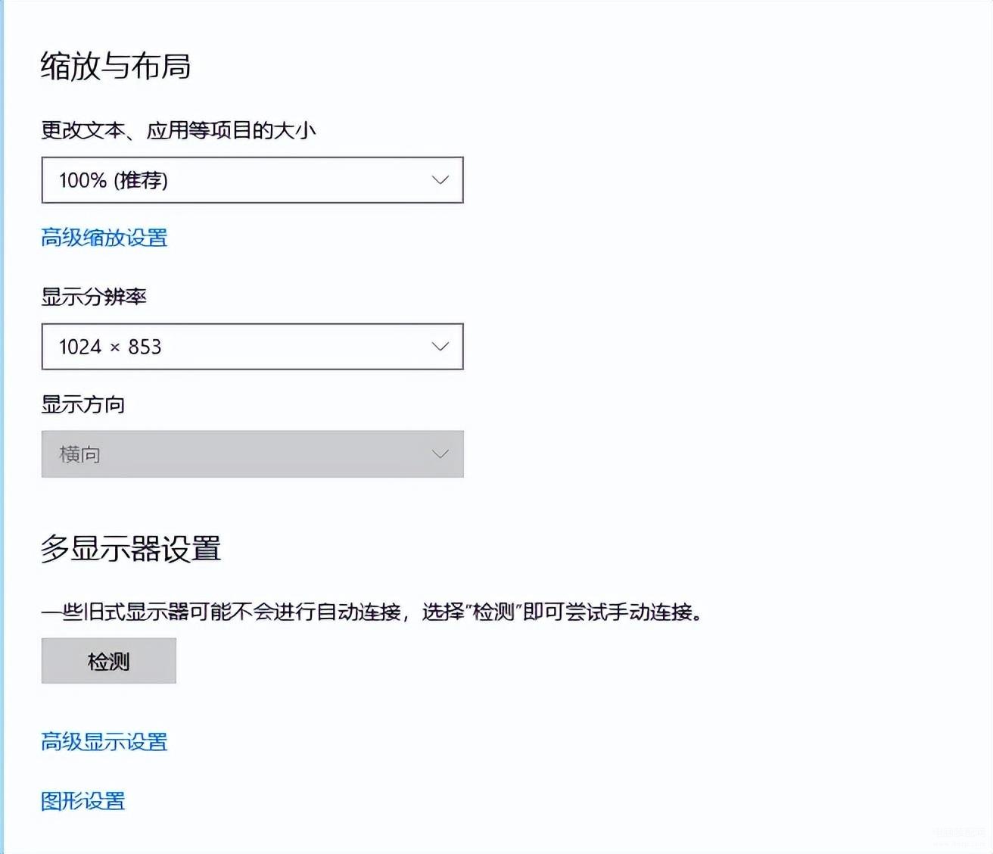
Task: Click the (推荐) text inside the scale box
Action: pyautogui.click(x=142, y=180)
